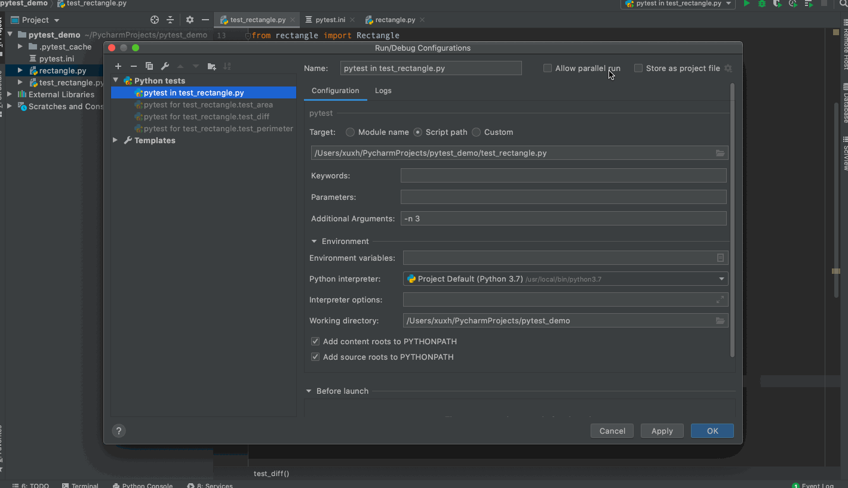Run with profiler icon in toolbar
The height and width of the screenshot is (488, 848).
(x=793, y=4)
